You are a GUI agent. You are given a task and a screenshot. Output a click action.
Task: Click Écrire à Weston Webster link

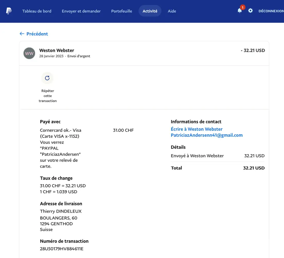[x=196, y=129]
